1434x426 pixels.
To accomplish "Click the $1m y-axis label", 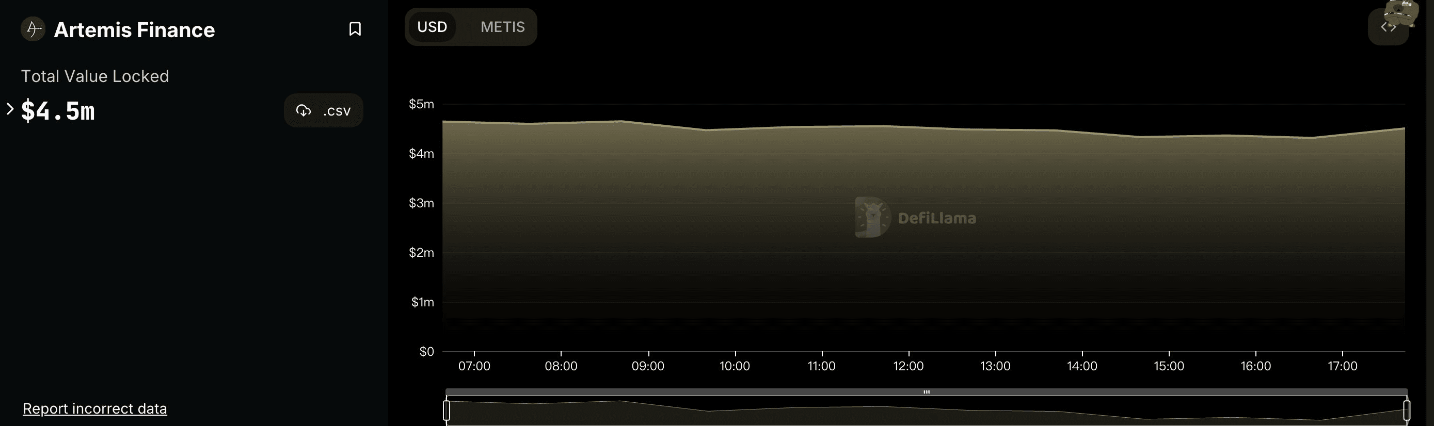I will [x=423, y=302].
